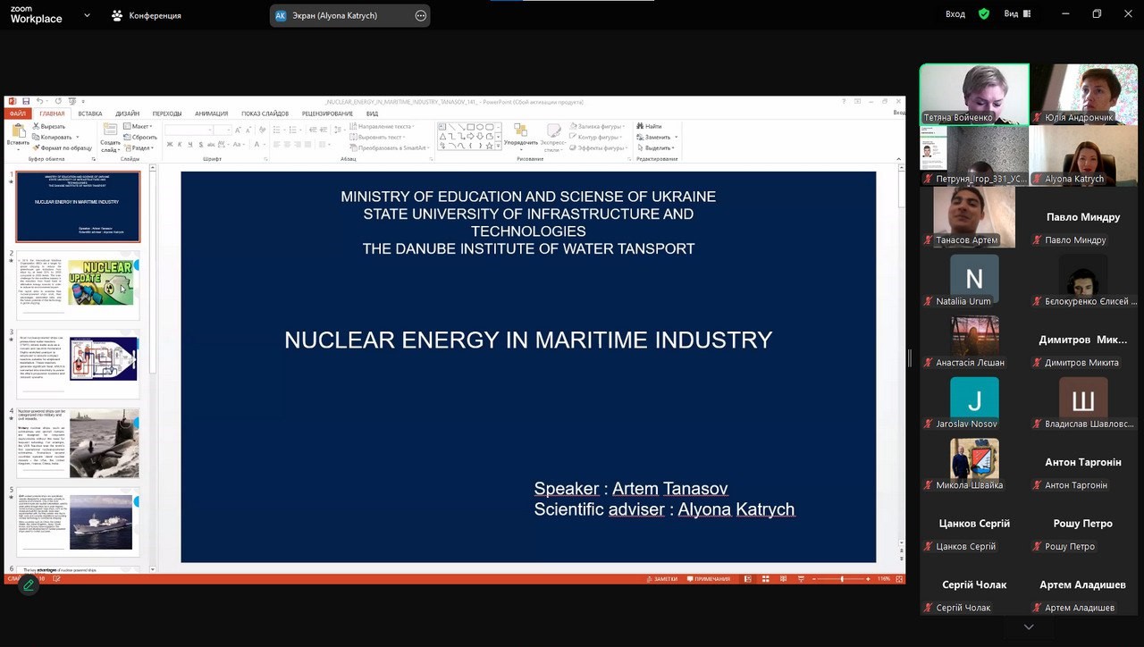
Task: Click Reset (Сбросить) slide button
Action: coord(140,137)
